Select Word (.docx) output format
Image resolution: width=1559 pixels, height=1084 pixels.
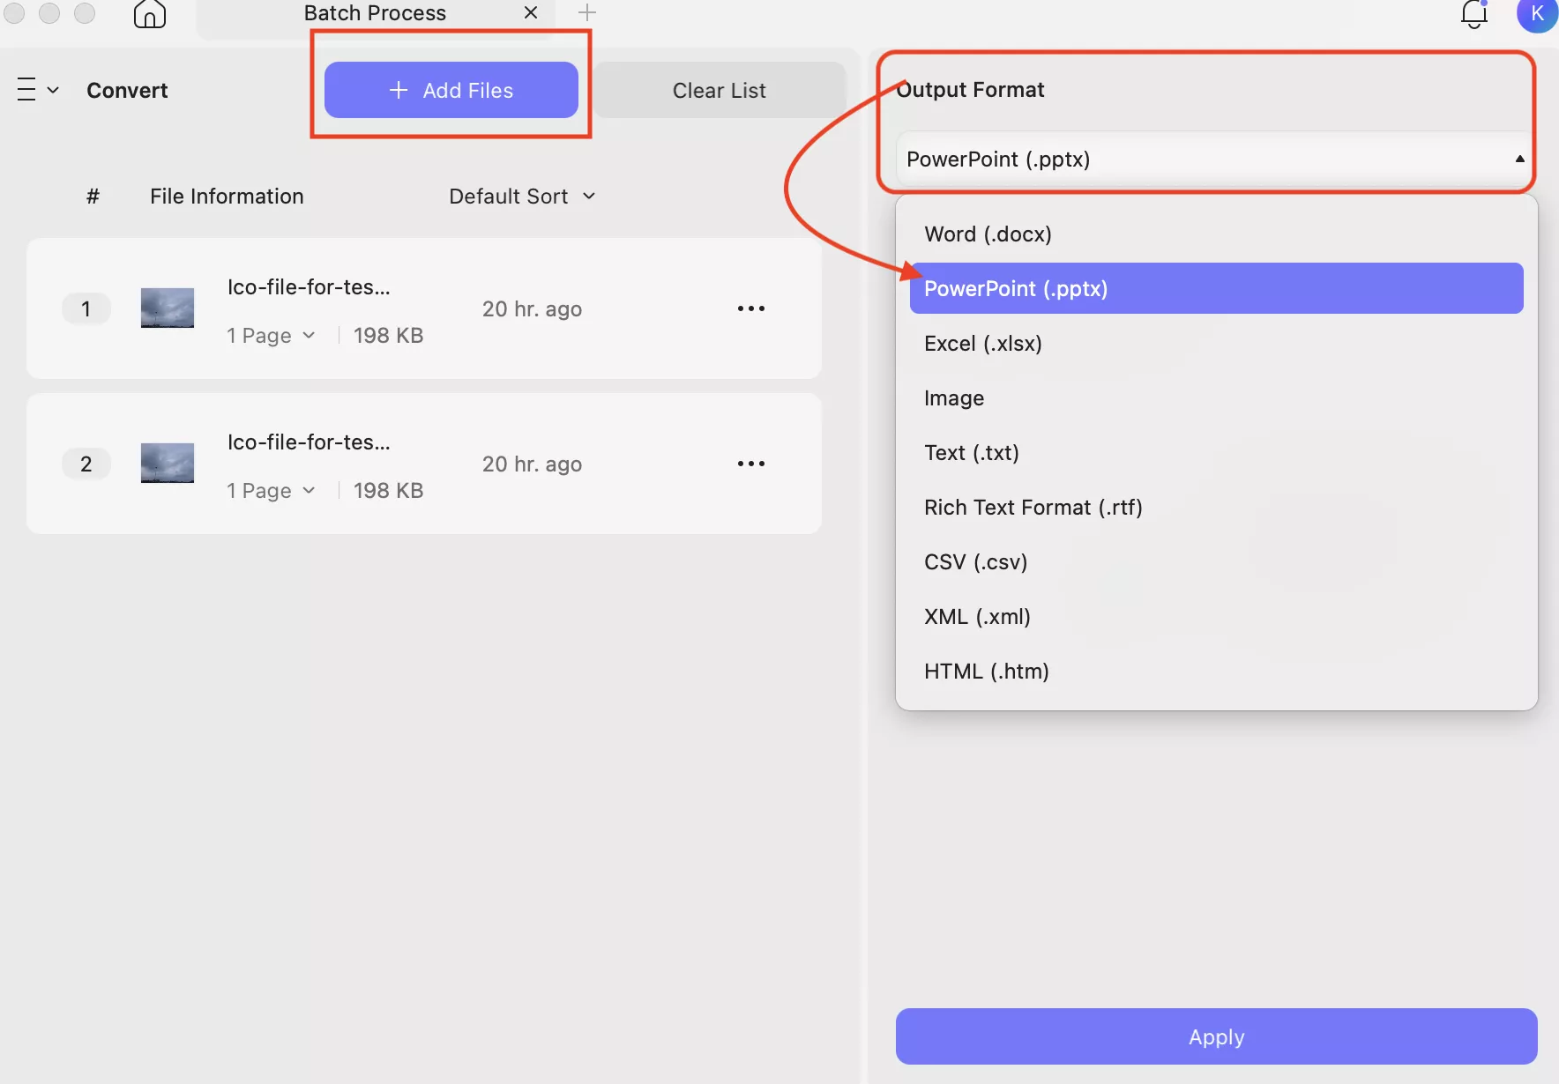pos(988,234)
